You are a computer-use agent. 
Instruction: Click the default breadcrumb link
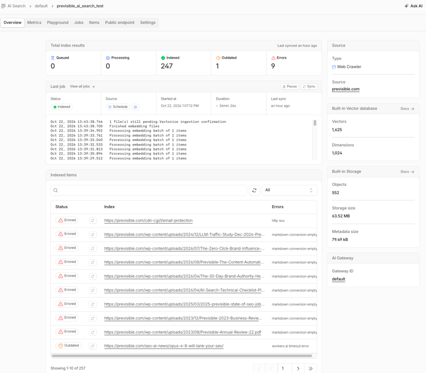pyautogui.click(x=41, y=6)
